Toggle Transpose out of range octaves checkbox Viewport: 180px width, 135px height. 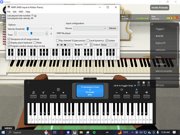point(9,39)
